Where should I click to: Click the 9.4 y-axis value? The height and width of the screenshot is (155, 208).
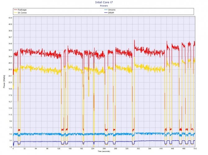(x=11, y=121)
